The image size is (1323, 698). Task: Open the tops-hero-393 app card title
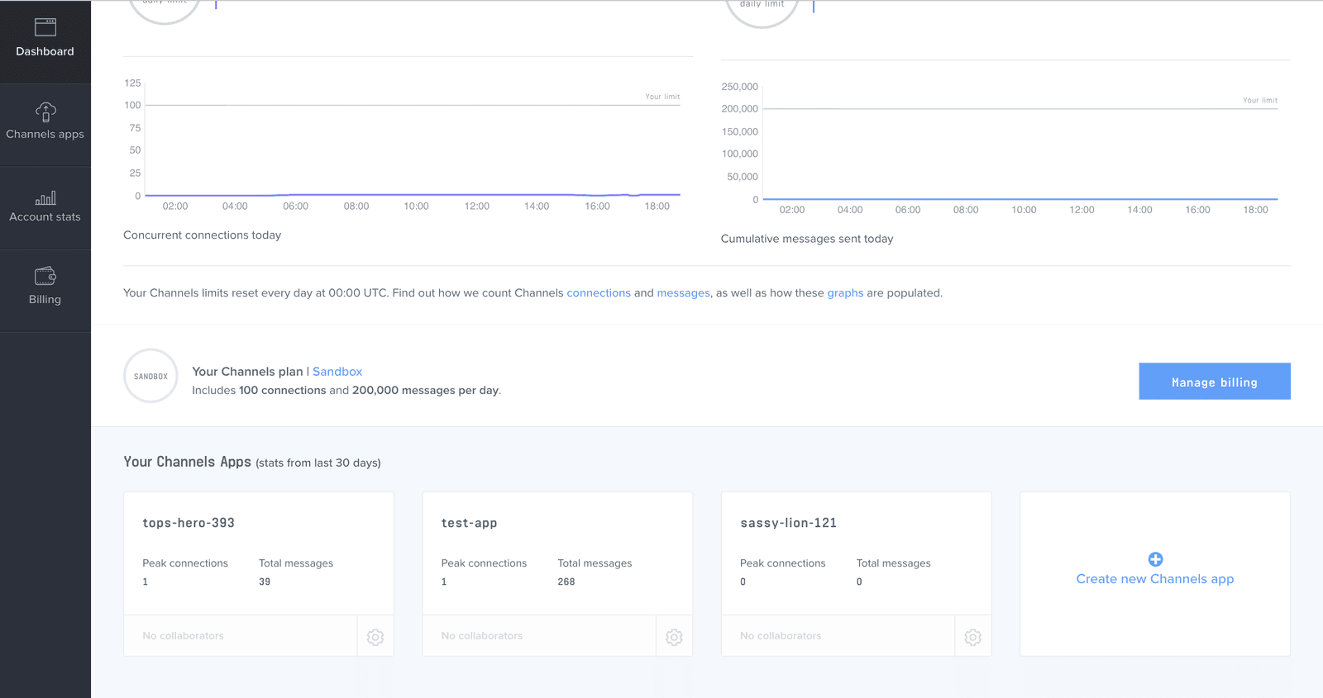(189, 523)
